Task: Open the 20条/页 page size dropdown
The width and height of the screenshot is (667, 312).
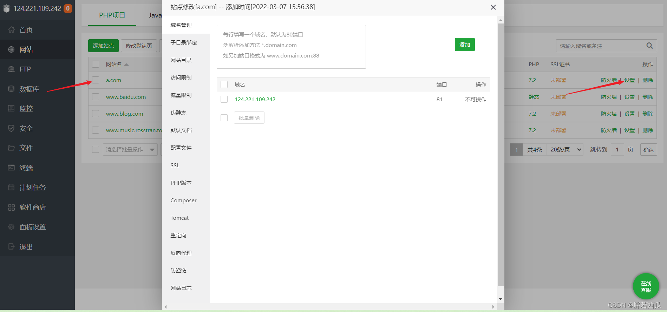Action: [565, 150]
